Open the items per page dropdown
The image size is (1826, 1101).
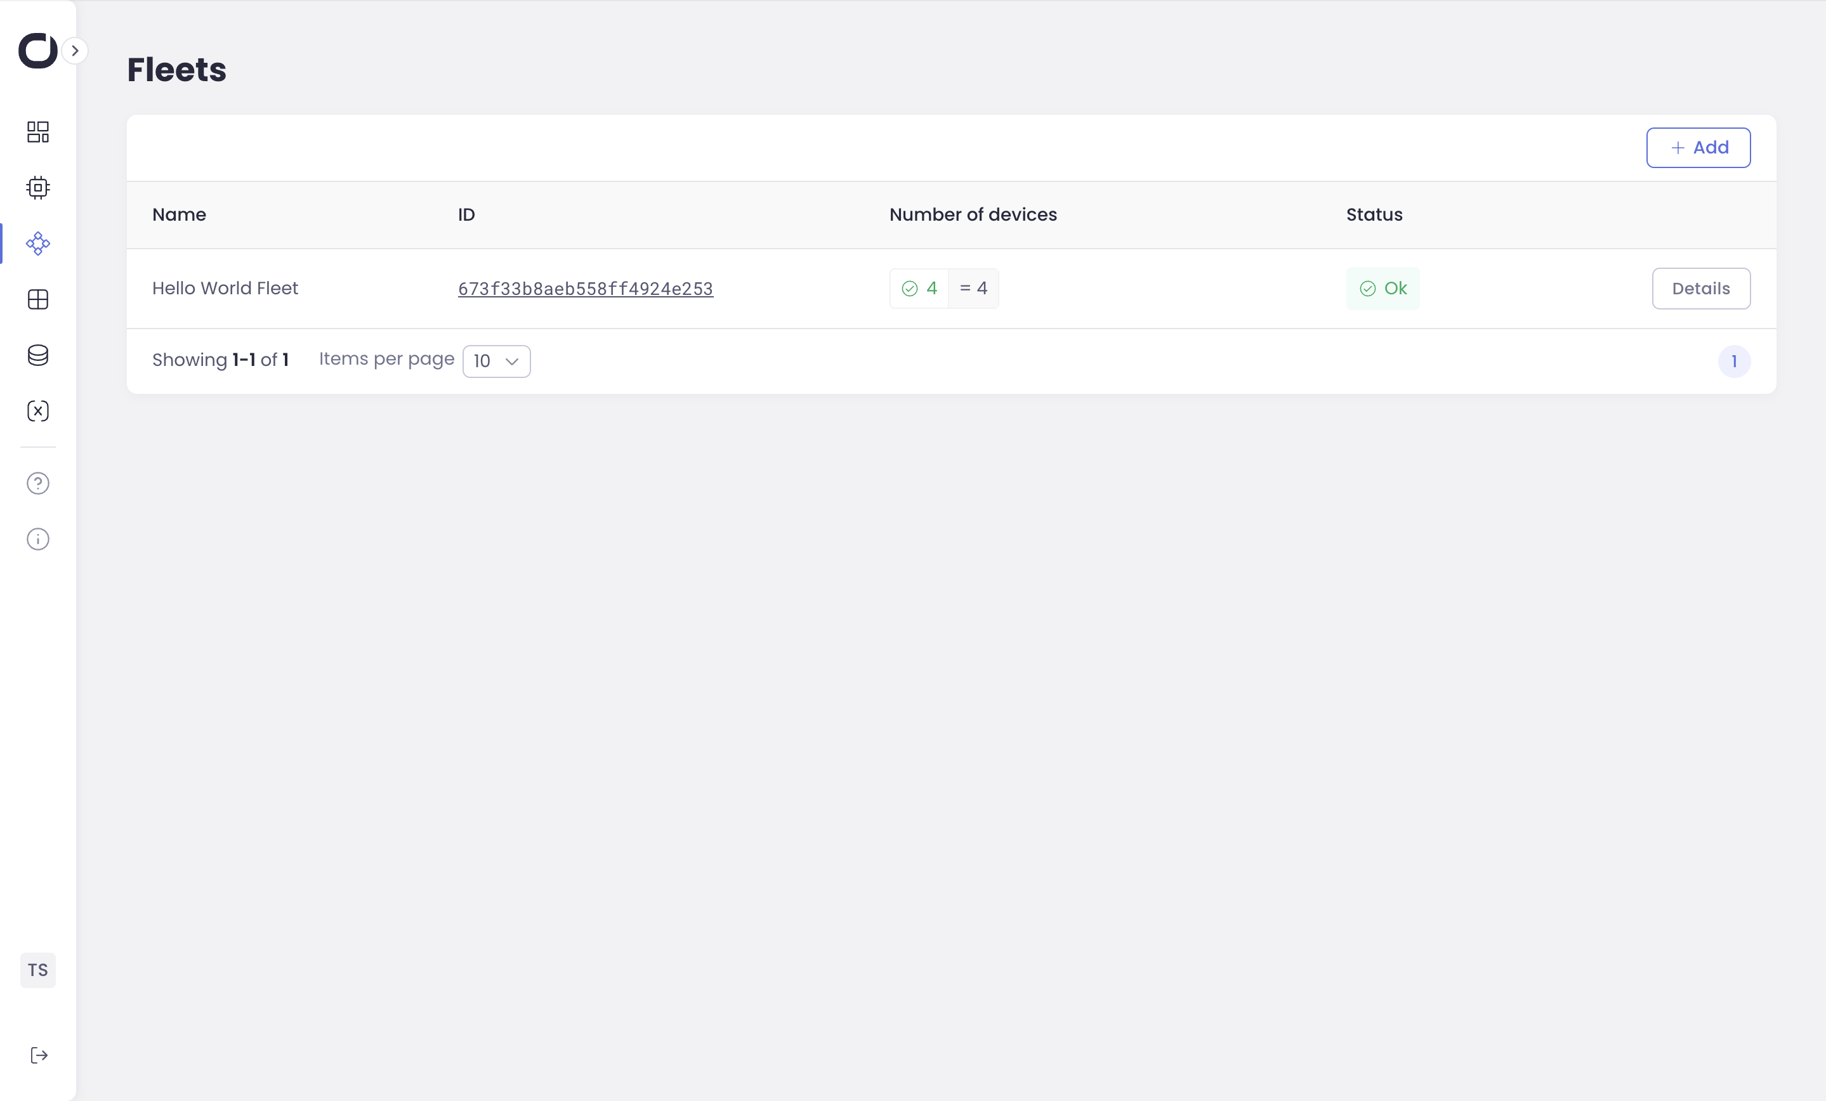click(x=496, y=361)
